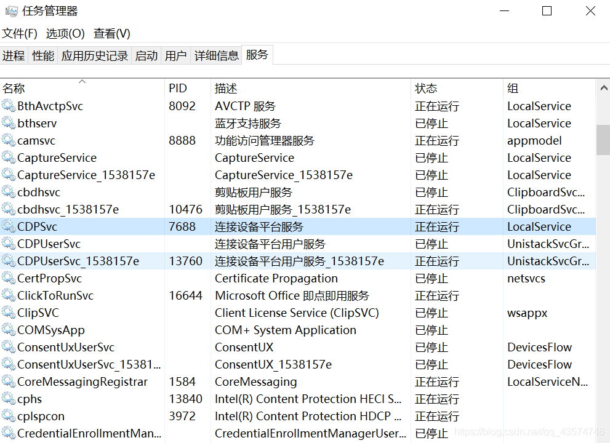Click the service icon beside cbdhsvc_1538157e
The width and height of the screenshot is (610, 443).
(x=8, y=209)
